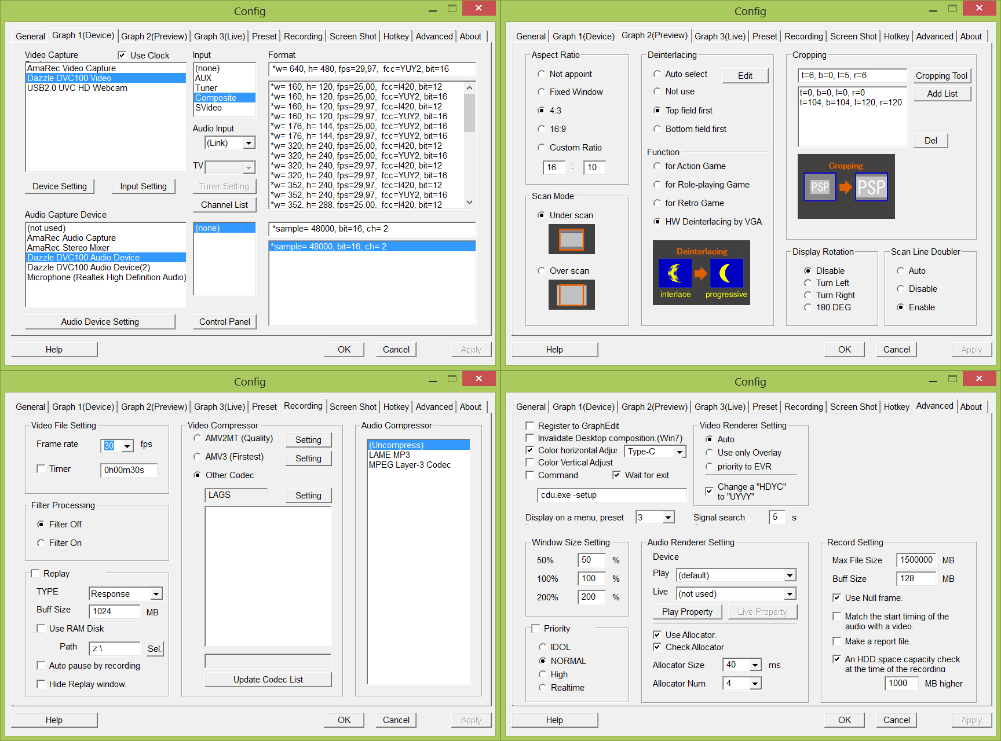1001x741 pixels.
Task: Click the large PSP picture in Cropping illustration
Action: tap(871, 187)
